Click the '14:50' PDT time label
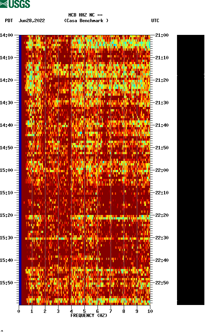 pos(6,148)
